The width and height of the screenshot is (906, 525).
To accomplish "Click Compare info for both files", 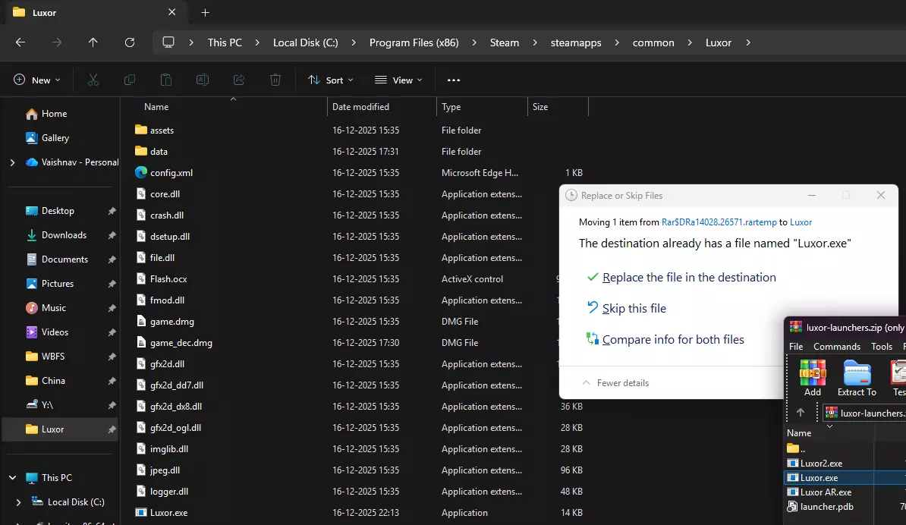I will 672,340.
